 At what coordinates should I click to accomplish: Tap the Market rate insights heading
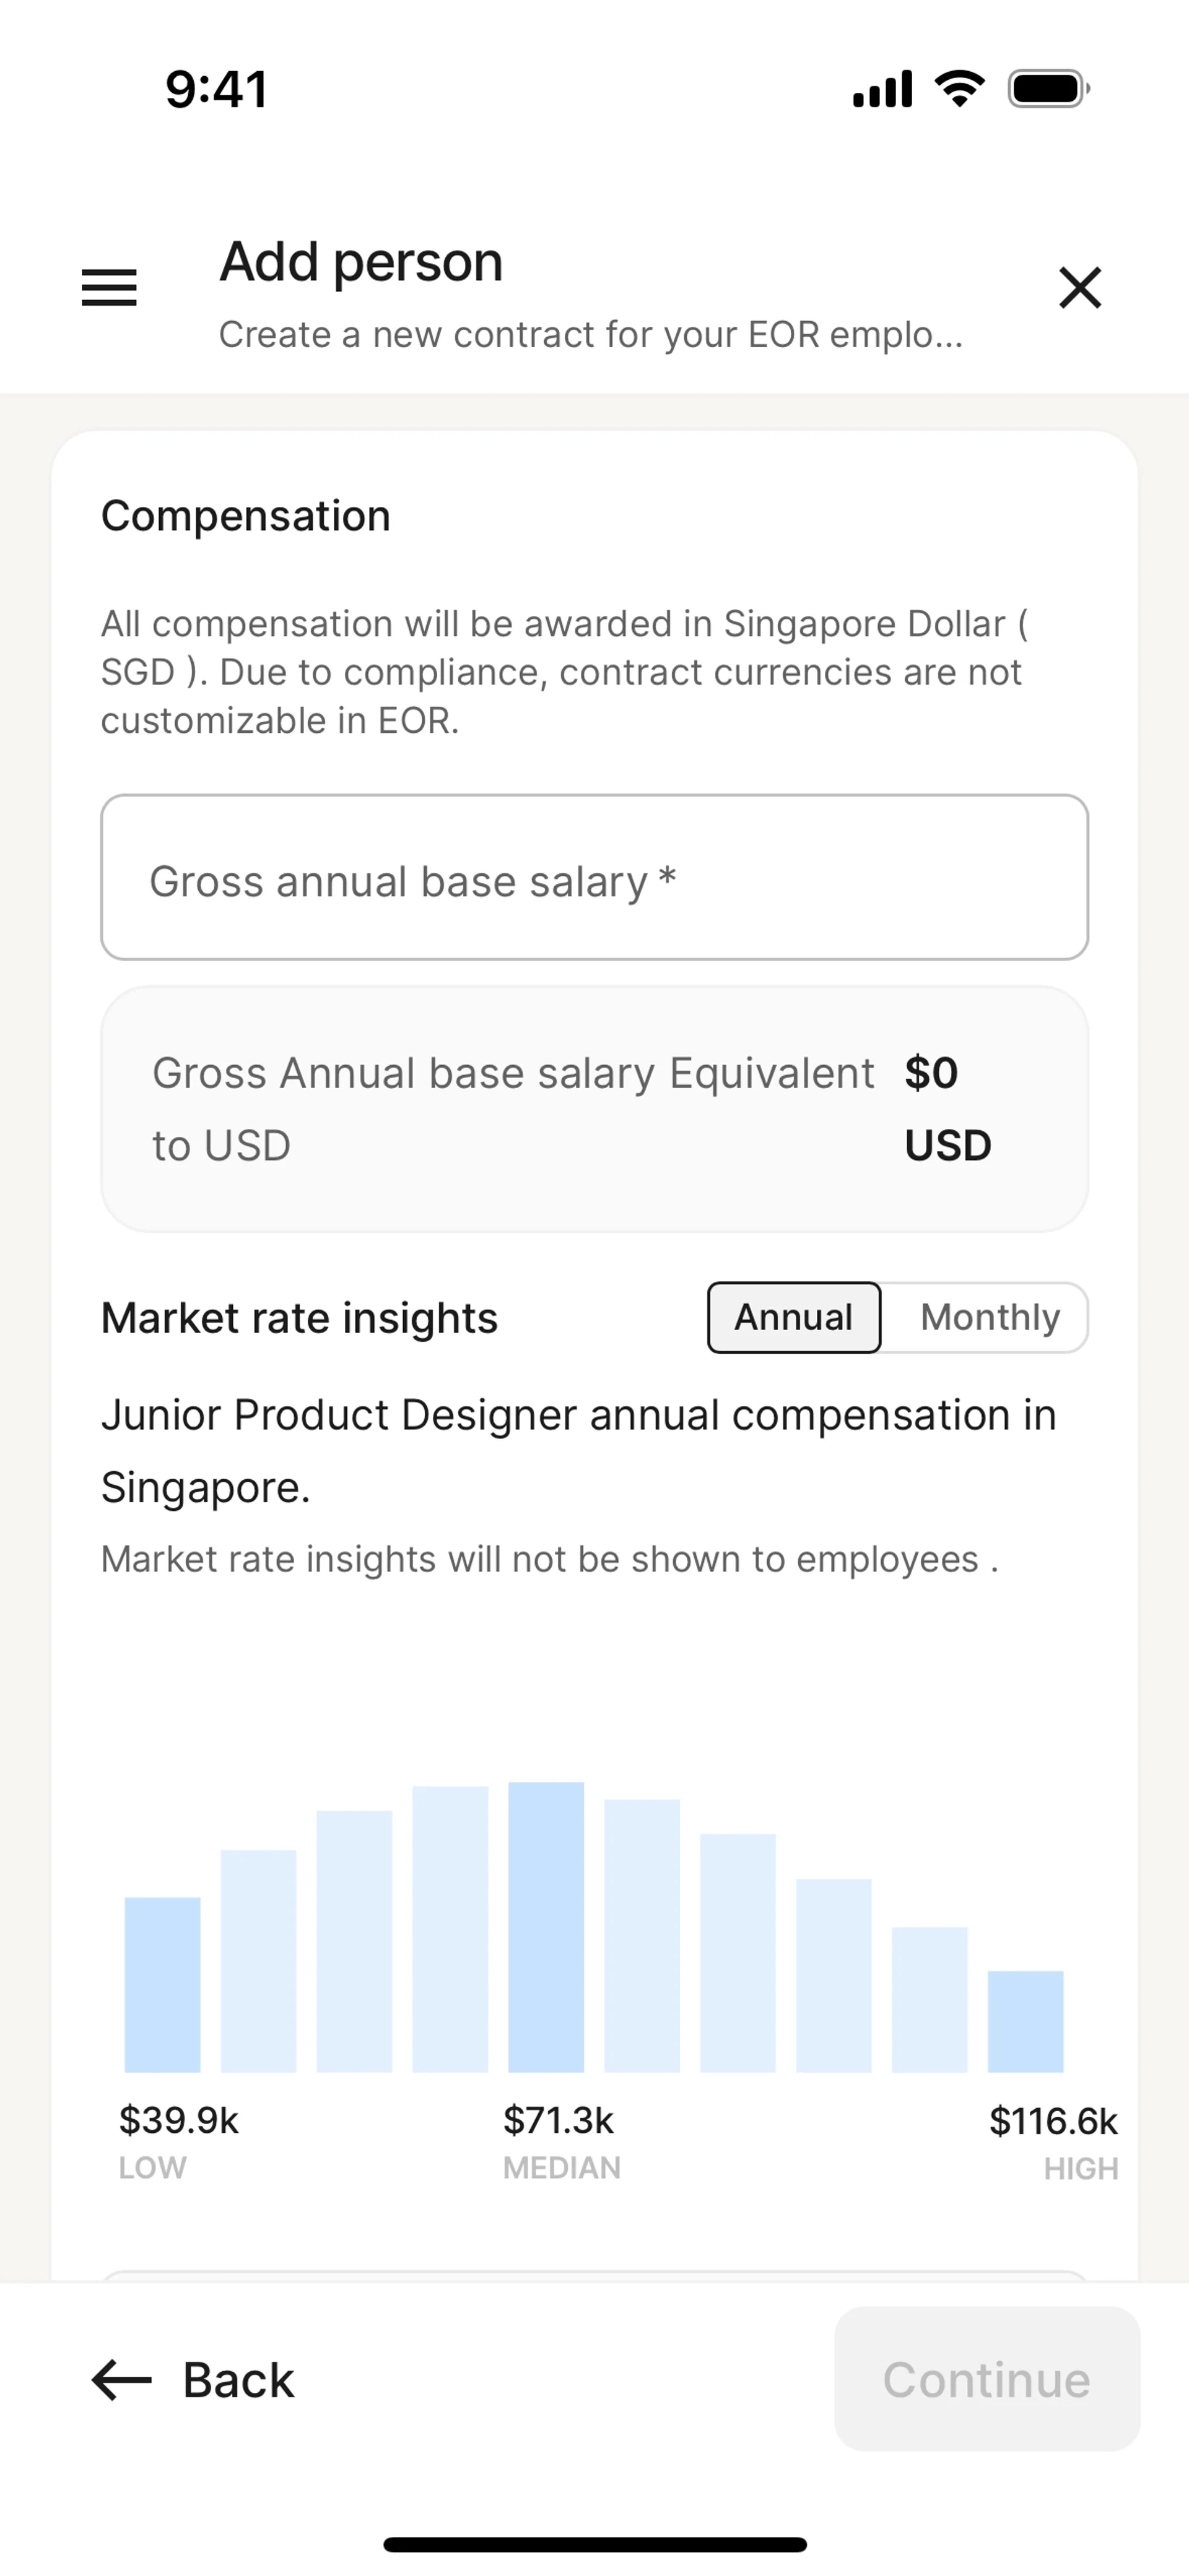[299, 1318]
